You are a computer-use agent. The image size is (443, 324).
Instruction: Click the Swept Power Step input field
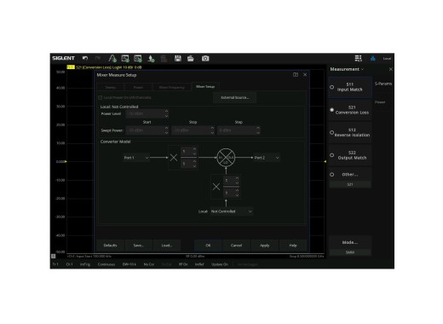coord(237,130)
